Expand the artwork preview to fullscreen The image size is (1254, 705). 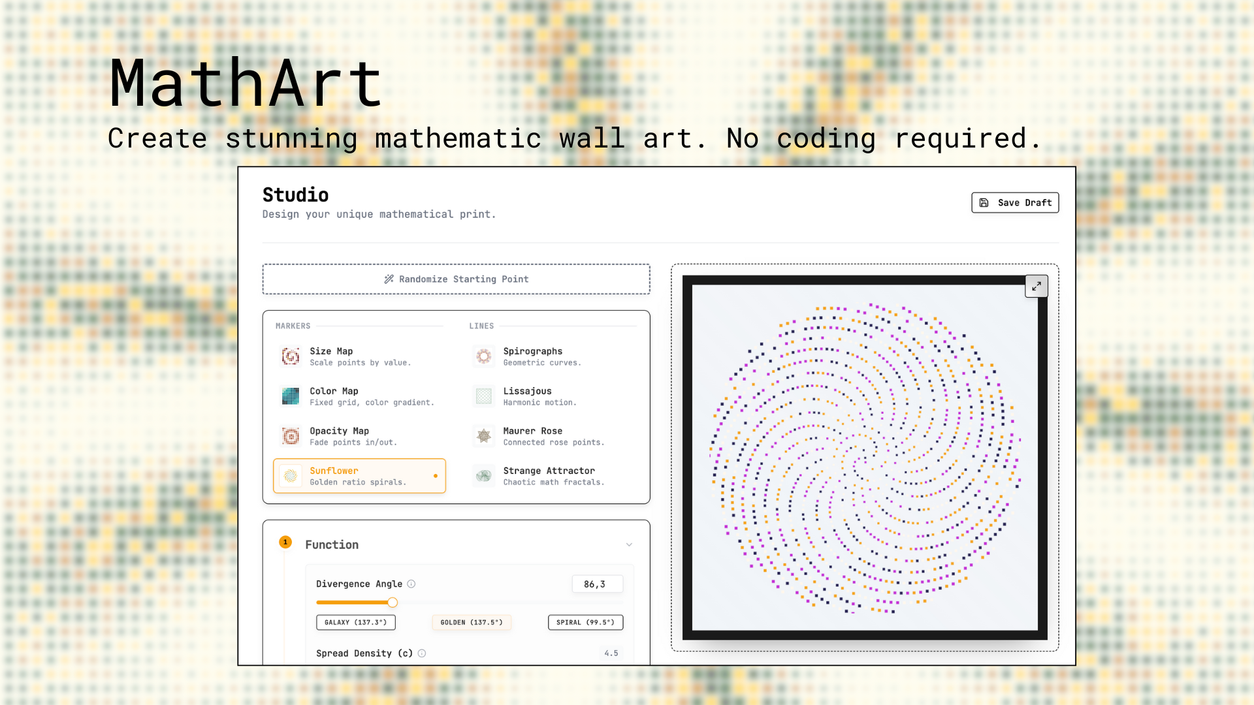1036,286
